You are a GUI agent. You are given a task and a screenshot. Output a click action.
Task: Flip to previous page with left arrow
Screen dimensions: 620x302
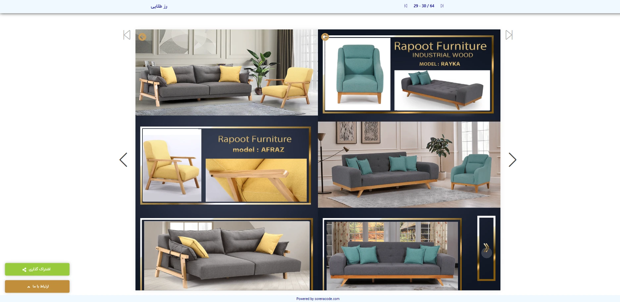coord(123,160)
